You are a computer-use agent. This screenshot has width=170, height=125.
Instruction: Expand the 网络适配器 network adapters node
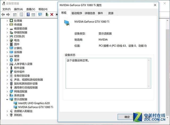click(7, 91)
